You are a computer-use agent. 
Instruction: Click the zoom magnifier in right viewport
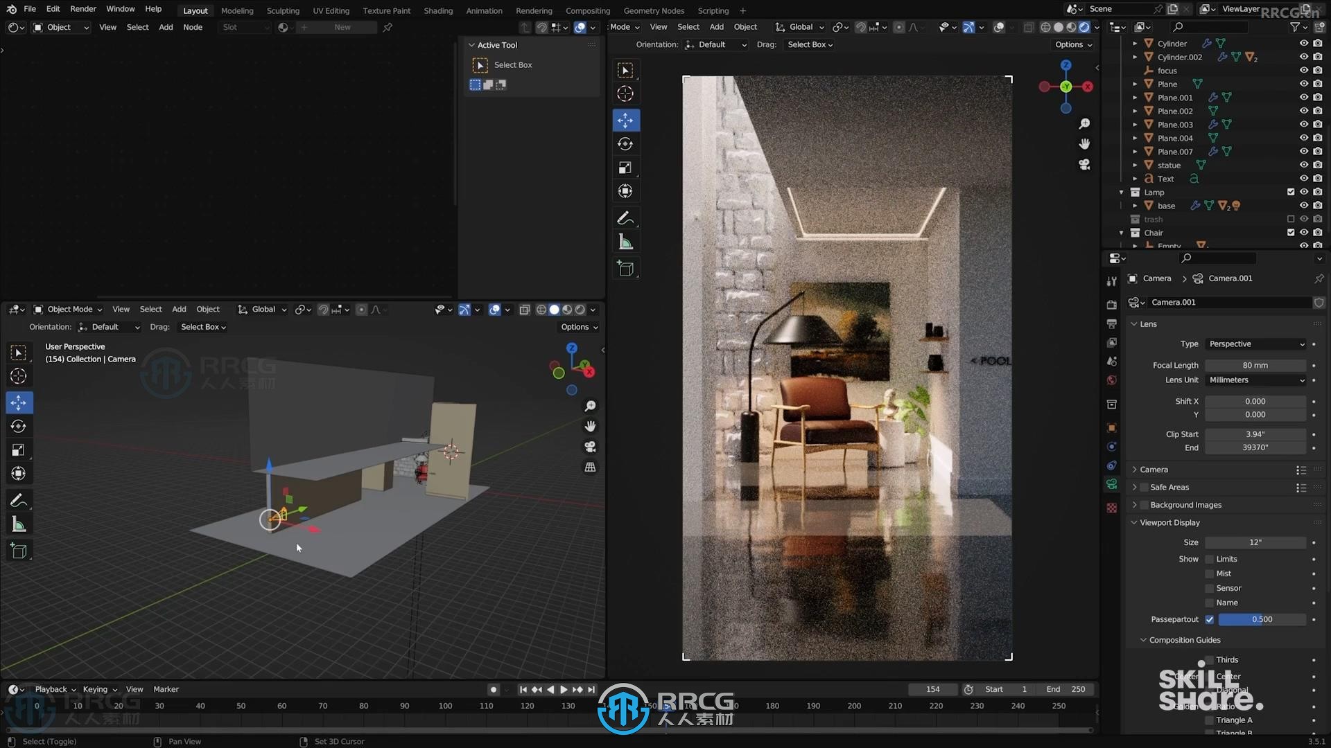coord(1084,124)
